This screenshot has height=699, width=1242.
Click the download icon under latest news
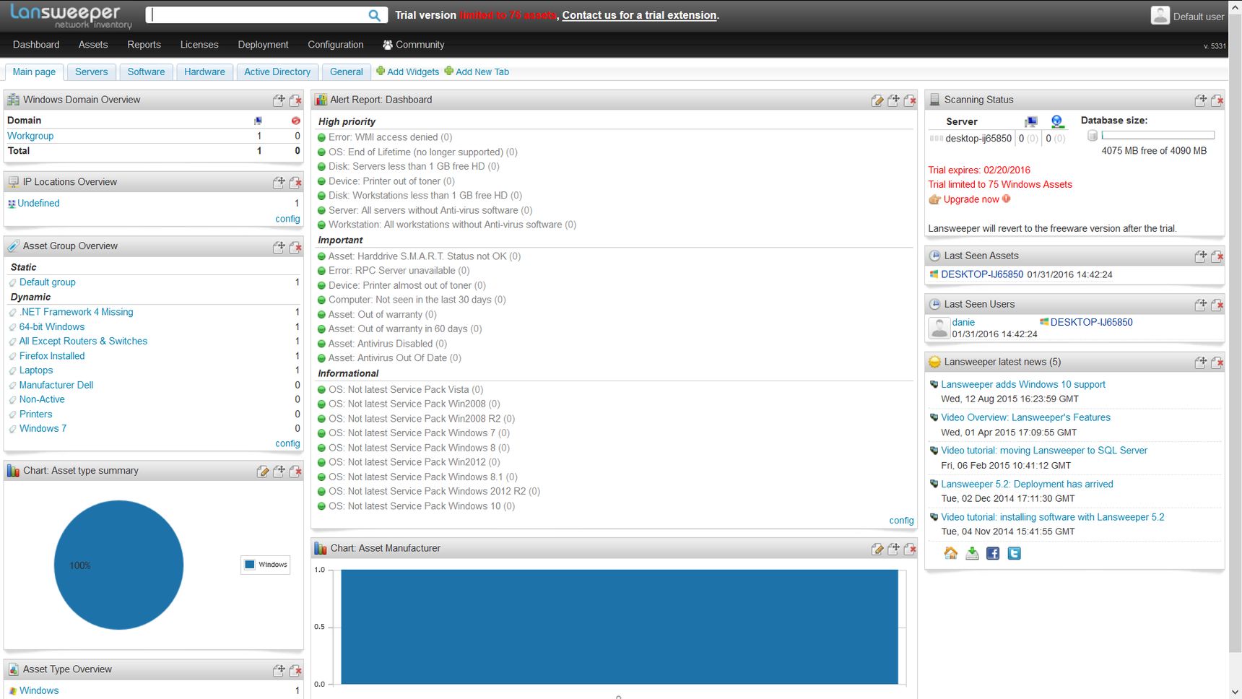click(973, 553)
